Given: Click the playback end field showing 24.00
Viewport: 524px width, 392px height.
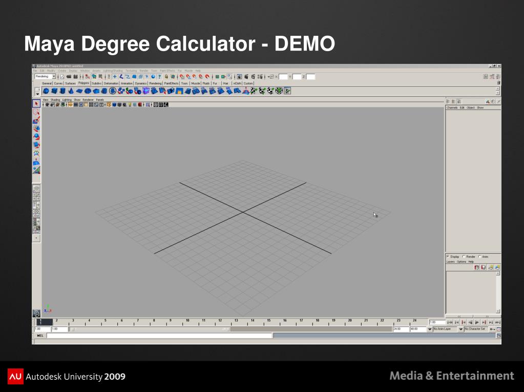Looking at the screenshot, I should (401, 329).
